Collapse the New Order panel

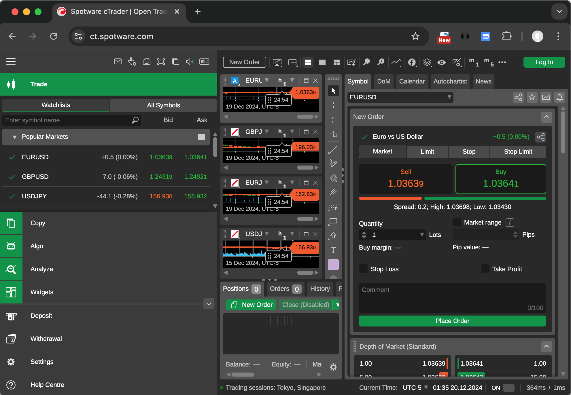[x=547, y=117]
